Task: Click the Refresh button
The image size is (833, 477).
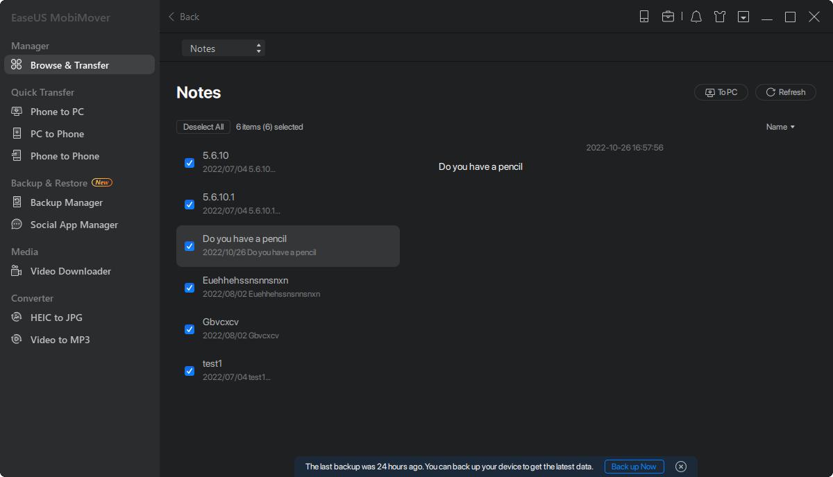Action: [x=785, y=92]
